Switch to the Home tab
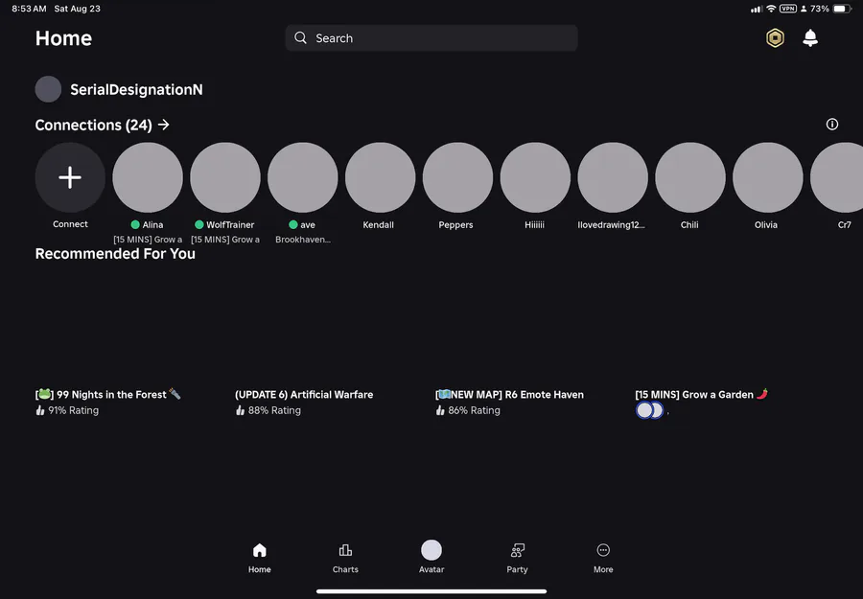Screen dimensions: 863x599 pyautogui.click(x=259, y=558)
